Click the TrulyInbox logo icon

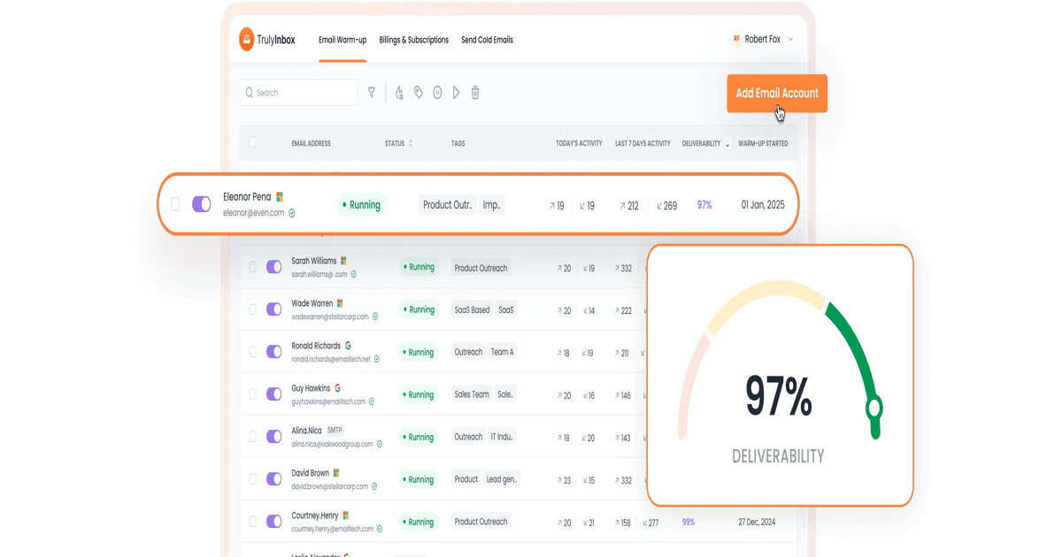247,39
